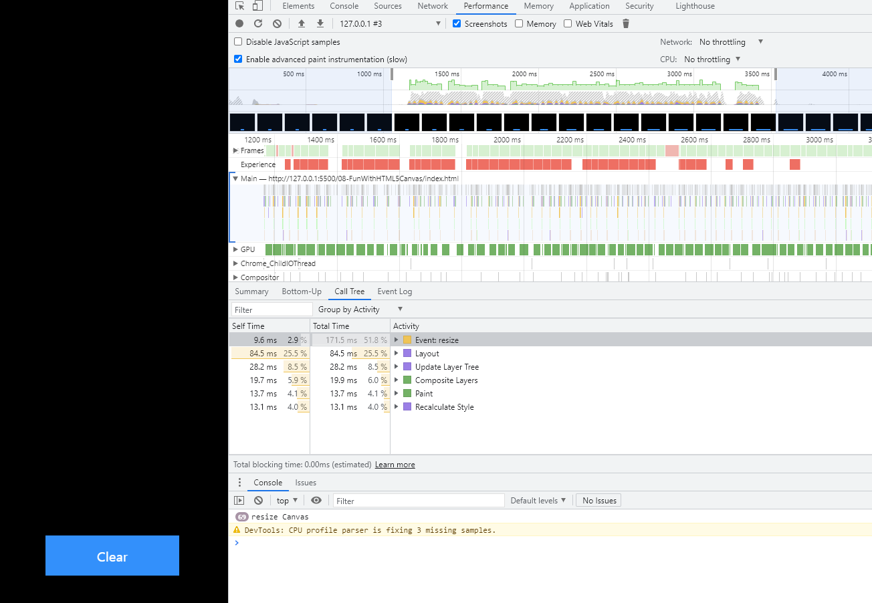
Task: Check Disable JavaScript samples option
Action: click(x=238, y=41)
